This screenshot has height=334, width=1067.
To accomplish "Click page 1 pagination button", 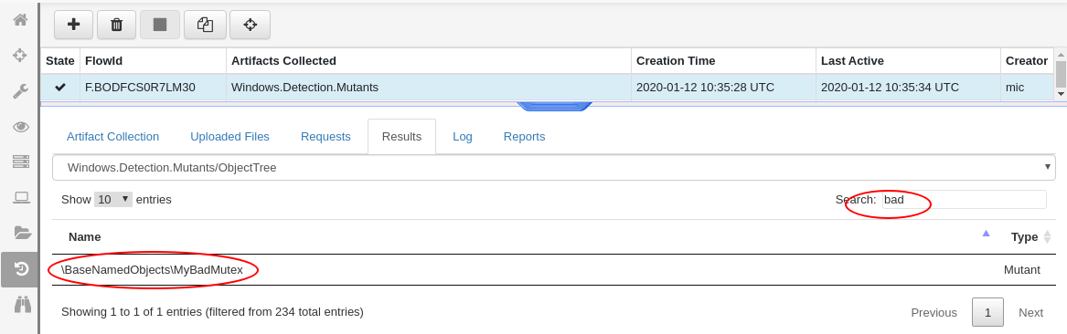I will coord(987,312).
